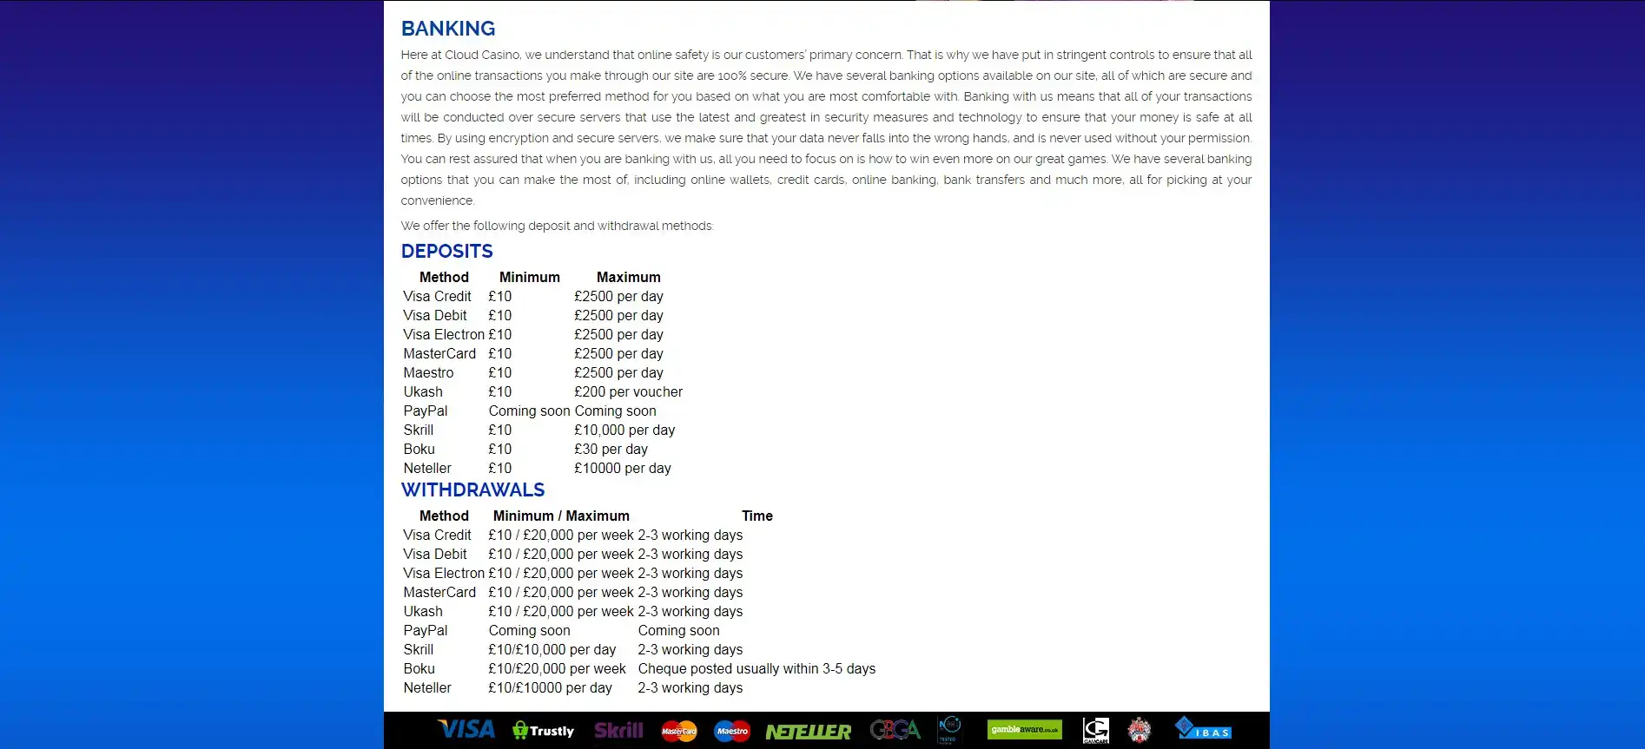The height and width of the screenshot is (749, 1645).
Task: Open the Neteller logo link
Action: point(808,733)
